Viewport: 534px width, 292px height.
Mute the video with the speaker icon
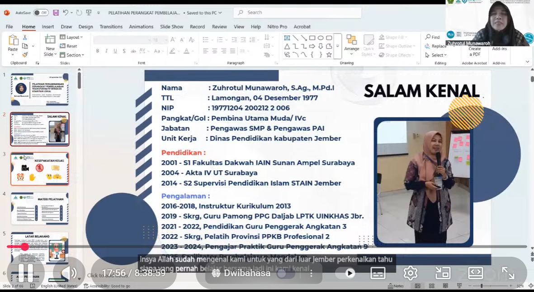(x=69, y=273)
